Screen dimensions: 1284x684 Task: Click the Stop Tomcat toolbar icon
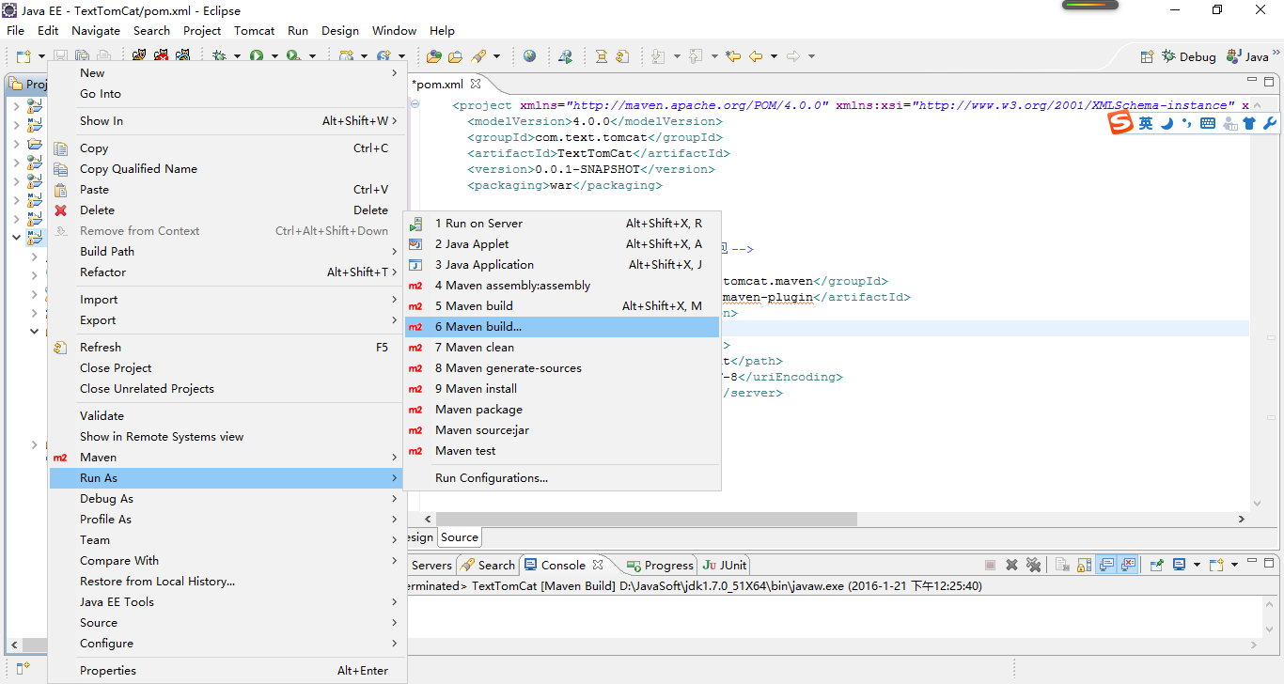(x=161, y=56)
